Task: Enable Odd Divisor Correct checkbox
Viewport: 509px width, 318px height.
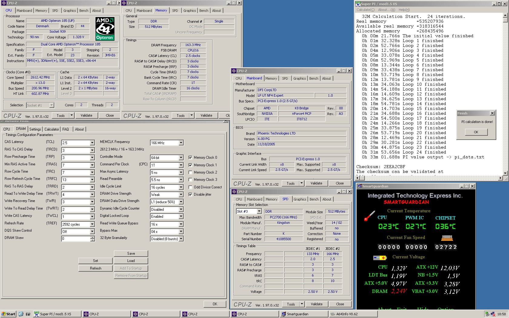Action: point(190,187)
